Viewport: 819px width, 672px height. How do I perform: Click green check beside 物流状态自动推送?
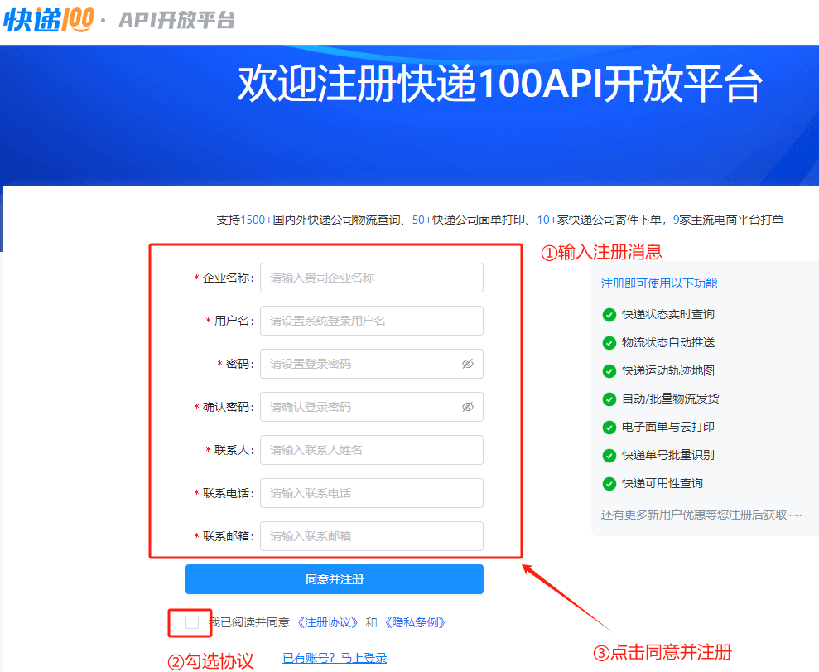[609, 343]
